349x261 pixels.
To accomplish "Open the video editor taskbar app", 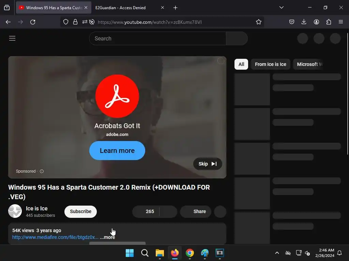I will pyautogui.click(x=220, y=253).
